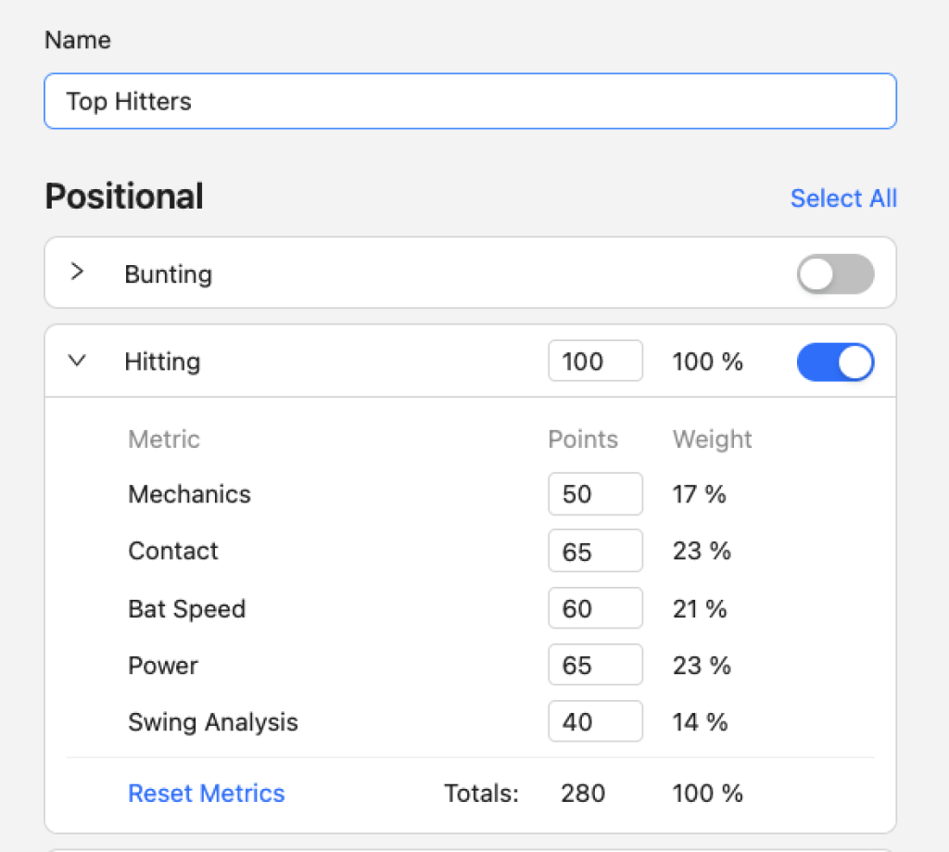
Task: Select the Power points field showing 65
Action: (595, 665)
